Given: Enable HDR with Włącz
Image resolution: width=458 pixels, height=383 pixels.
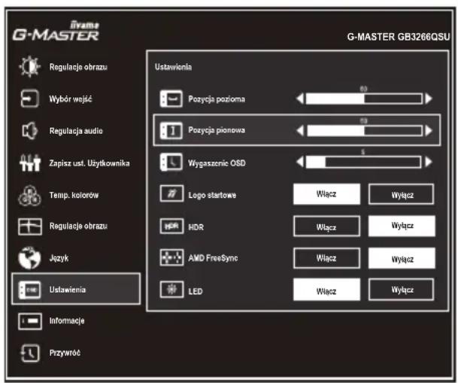Looking at the screenshot, I should [x=326, y=226].
